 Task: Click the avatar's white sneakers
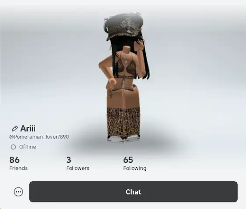123,139
